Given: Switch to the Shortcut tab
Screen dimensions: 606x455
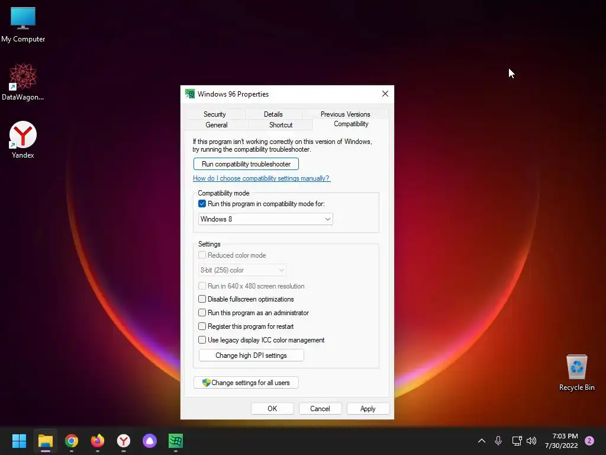Looking at the screenshot, I should [x=281, y=125].
